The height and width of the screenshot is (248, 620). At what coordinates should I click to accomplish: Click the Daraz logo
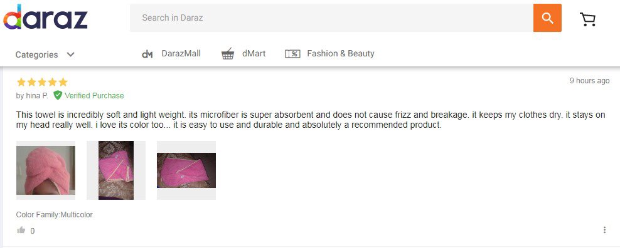tap(45, 18)
